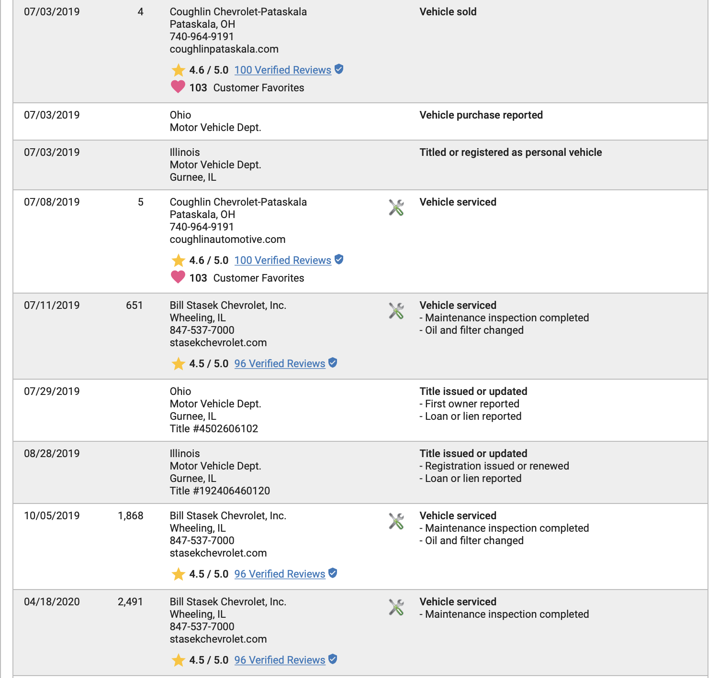Viewport: 719px width, 678px height.
Task: Click star rating icon in 04/18/2020 Bill Stasek row
Action: [179, 660]
